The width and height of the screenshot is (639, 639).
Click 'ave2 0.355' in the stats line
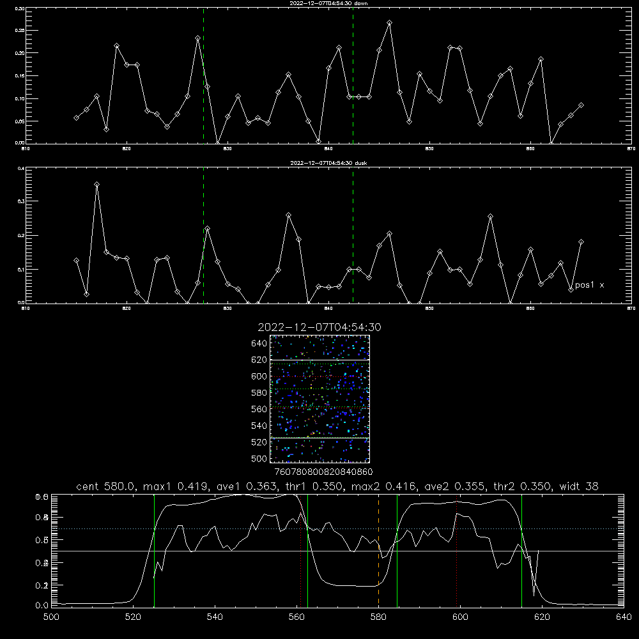455,486
